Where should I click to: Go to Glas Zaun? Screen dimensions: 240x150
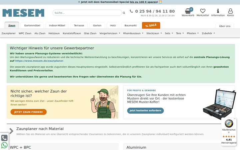pos(90,33)
